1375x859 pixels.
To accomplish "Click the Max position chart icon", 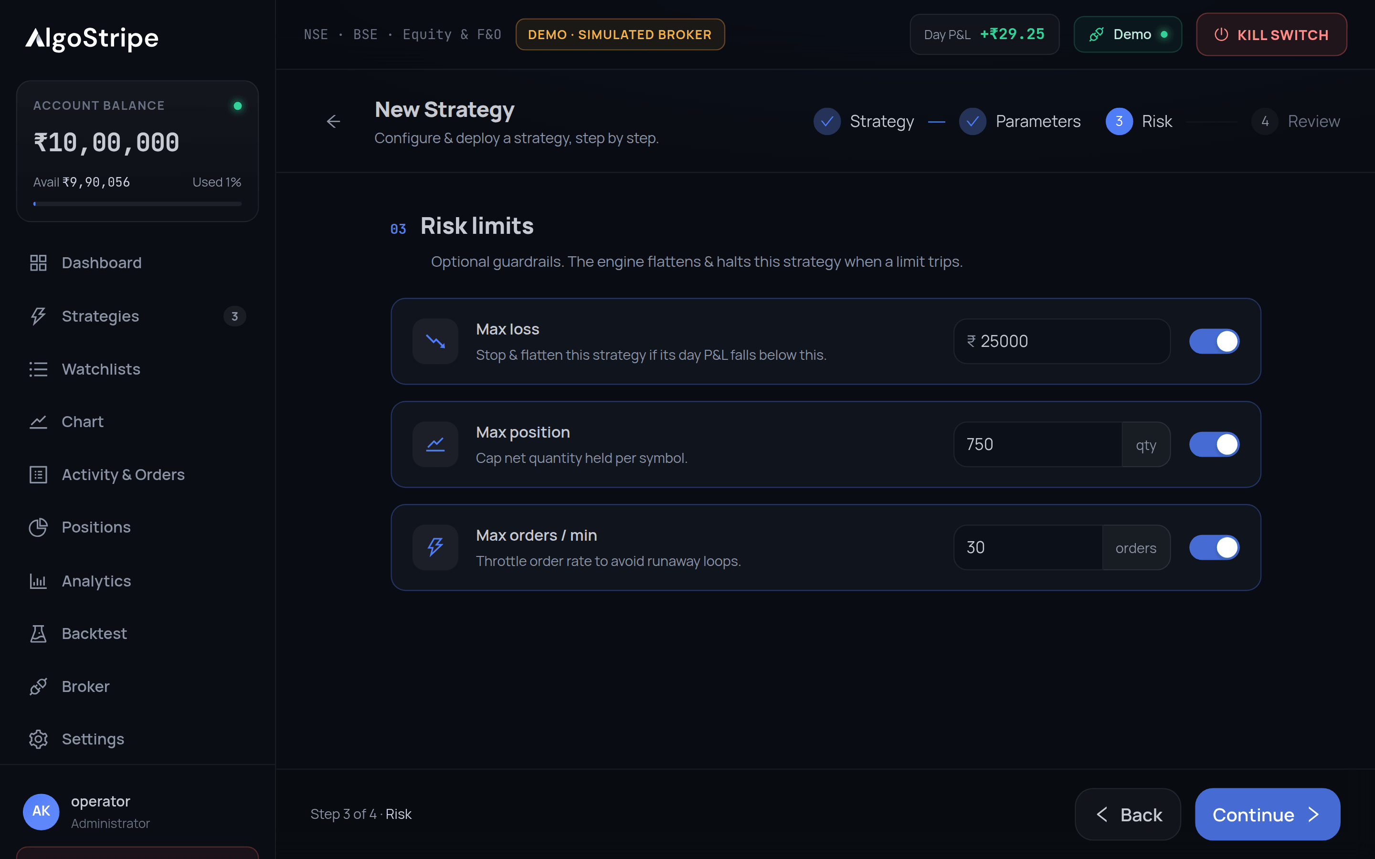I will coord(435,444).
